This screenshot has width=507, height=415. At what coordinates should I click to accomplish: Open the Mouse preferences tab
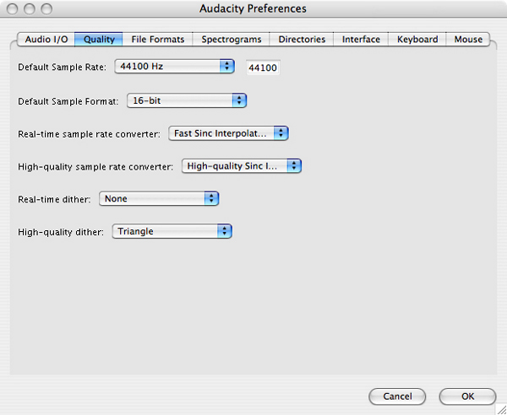[468, 40]
